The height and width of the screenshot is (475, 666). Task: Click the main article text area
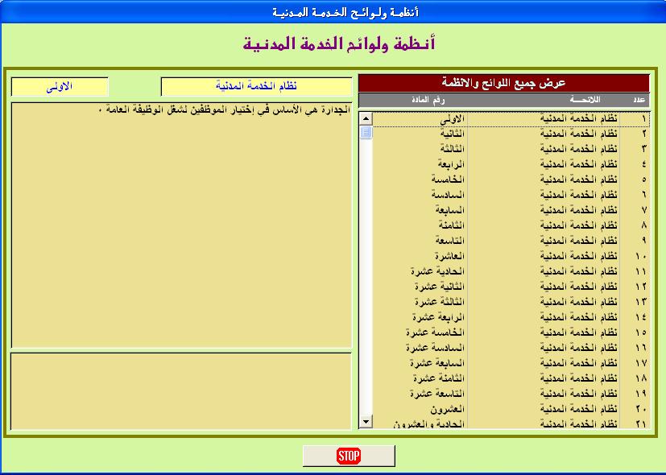[x=181, y=225]
